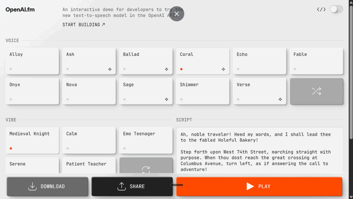Toggle the code view switch
The width and height of the screenshot is (353, 199).
(336, 9)
